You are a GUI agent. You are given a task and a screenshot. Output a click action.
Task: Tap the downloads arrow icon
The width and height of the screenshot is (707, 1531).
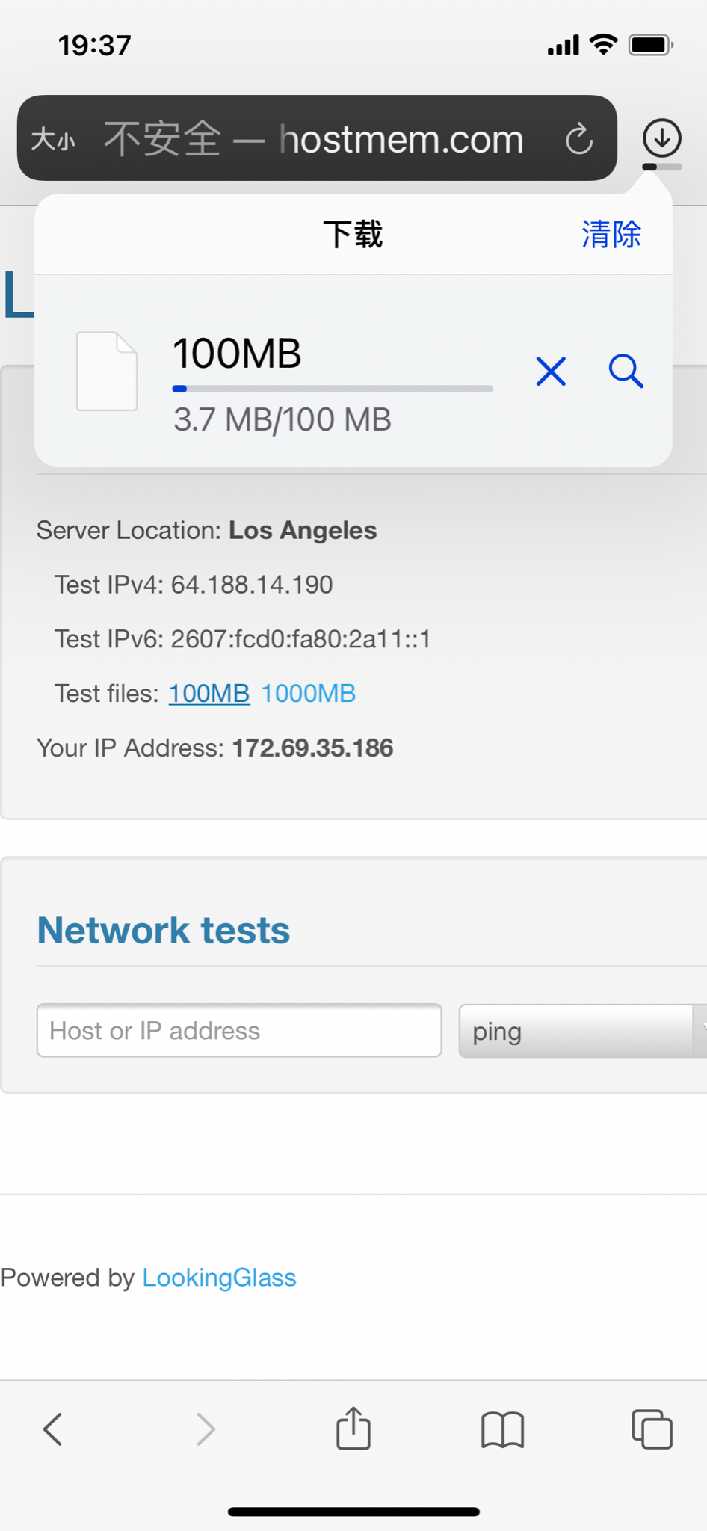661,138
